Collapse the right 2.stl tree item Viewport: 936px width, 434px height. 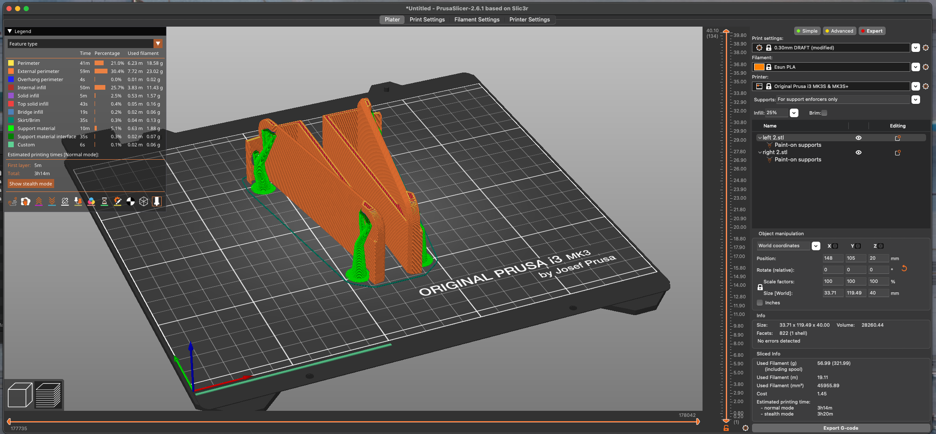760,152
